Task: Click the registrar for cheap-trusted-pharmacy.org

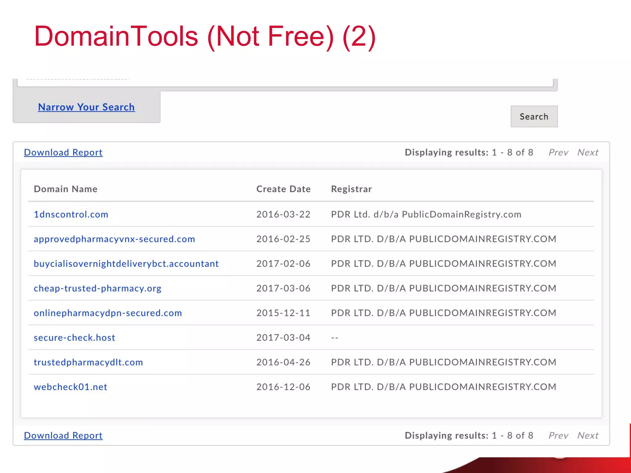Action: point(444,288)
